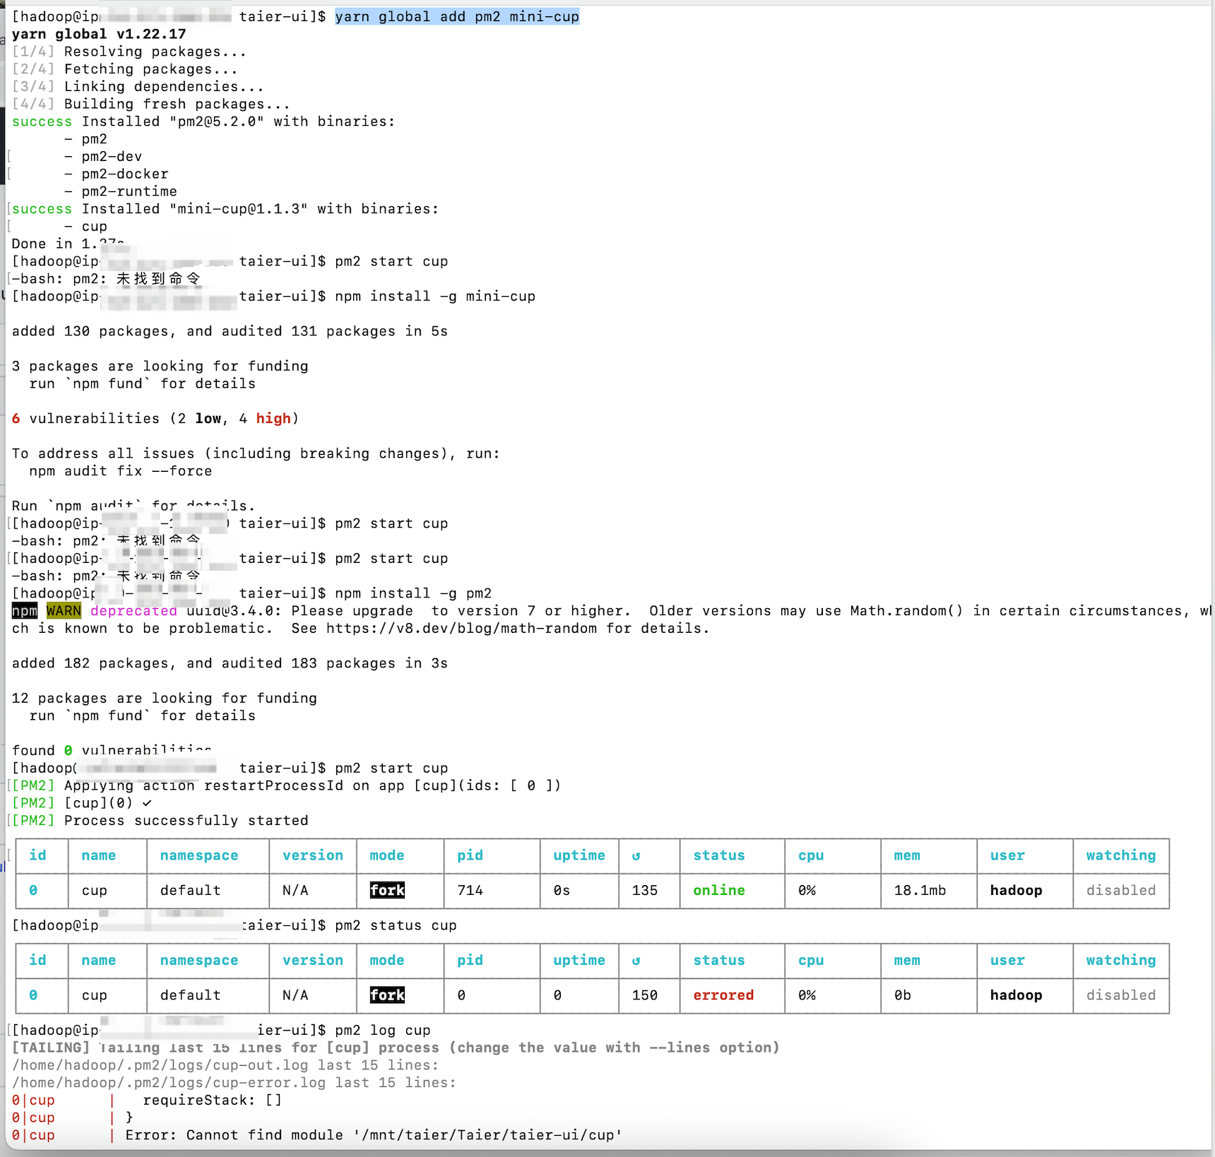
Task: Click the 'pm2 status cup' command
Action: (x=396, y=925)
